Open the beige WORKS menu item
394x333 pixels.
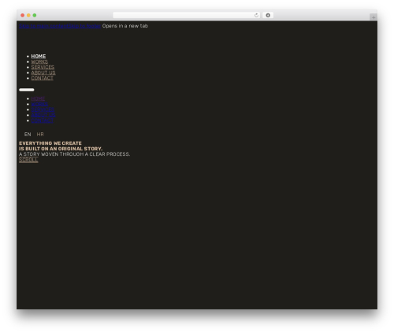click(39, 61)
